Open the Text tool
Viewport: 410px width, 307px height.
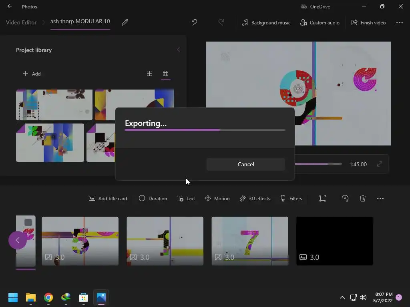pos(186,198)
